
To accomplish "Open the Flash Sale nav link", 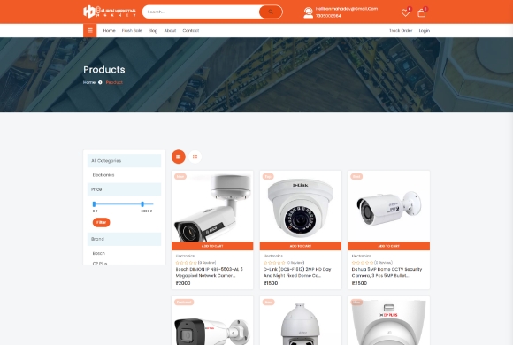I will [x=132, y=30].
